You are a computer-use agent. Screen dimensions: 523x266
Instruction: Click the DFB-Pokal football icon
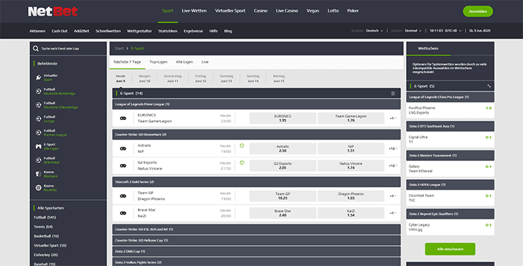tap(38, 160)
